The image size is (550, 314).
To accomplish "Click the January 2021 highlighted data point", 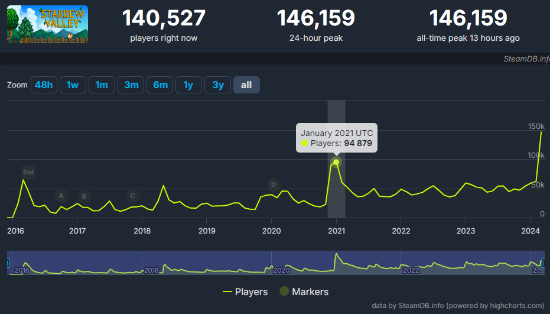I will coord(336,162).
